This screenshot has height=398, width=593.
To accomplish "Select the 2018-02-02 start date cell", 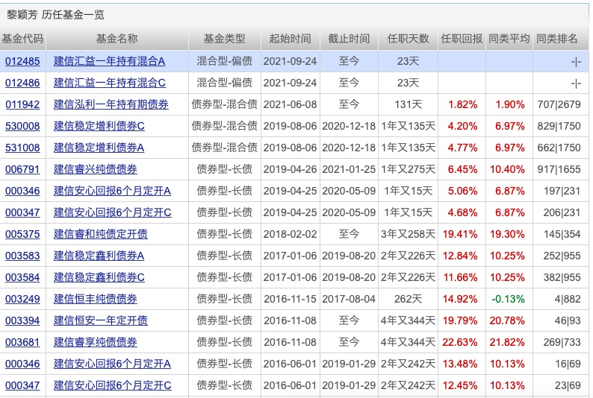I will coord(290,234).
